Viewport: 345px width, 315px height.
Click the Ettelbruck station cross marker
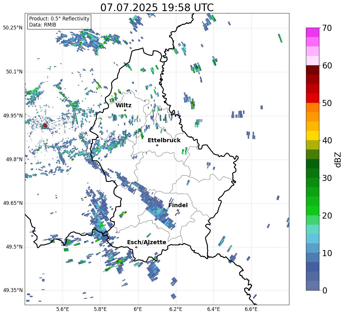point(157,145)
